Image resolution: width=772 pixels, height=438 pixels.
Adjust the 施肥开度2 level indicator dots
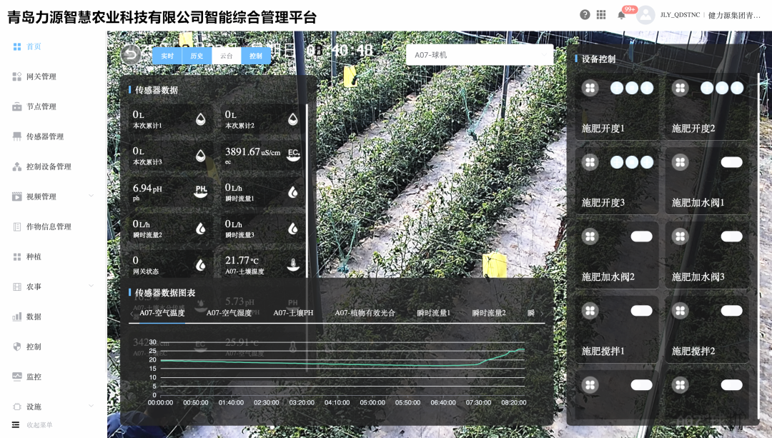(721, 87)
